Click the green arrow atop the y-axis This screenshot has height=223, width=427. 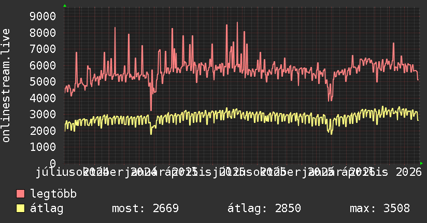[x=65, y=6]
